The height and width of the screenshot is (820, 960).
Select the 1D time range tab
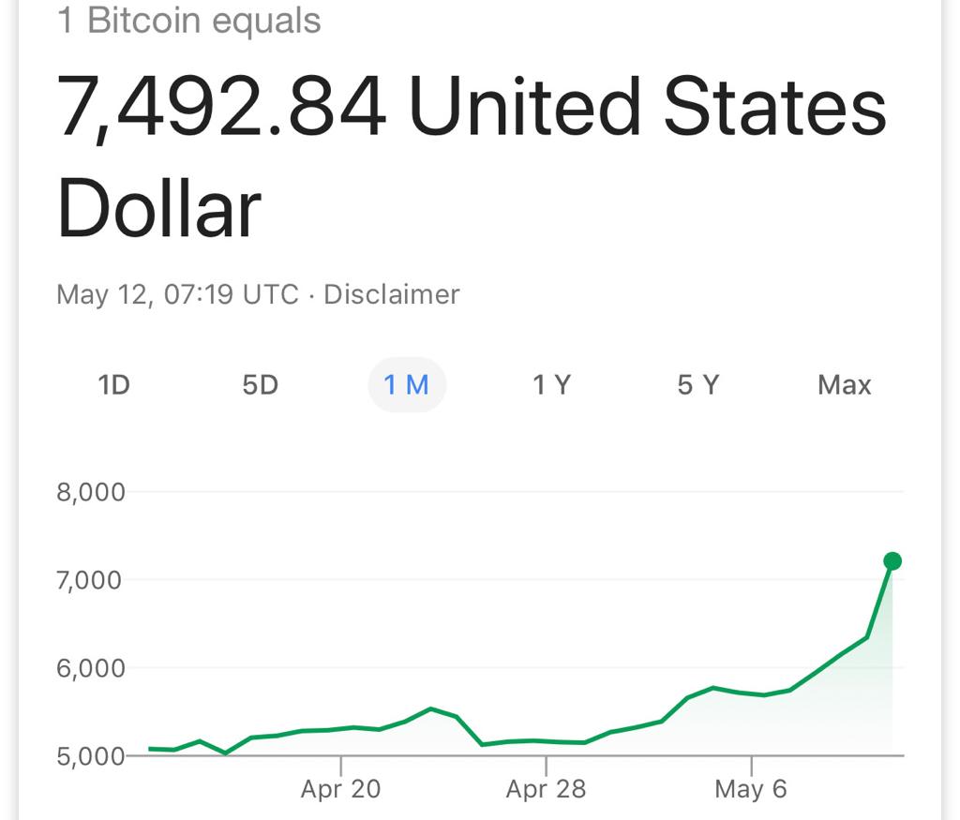pyautogui.click(x=113, y=385)
